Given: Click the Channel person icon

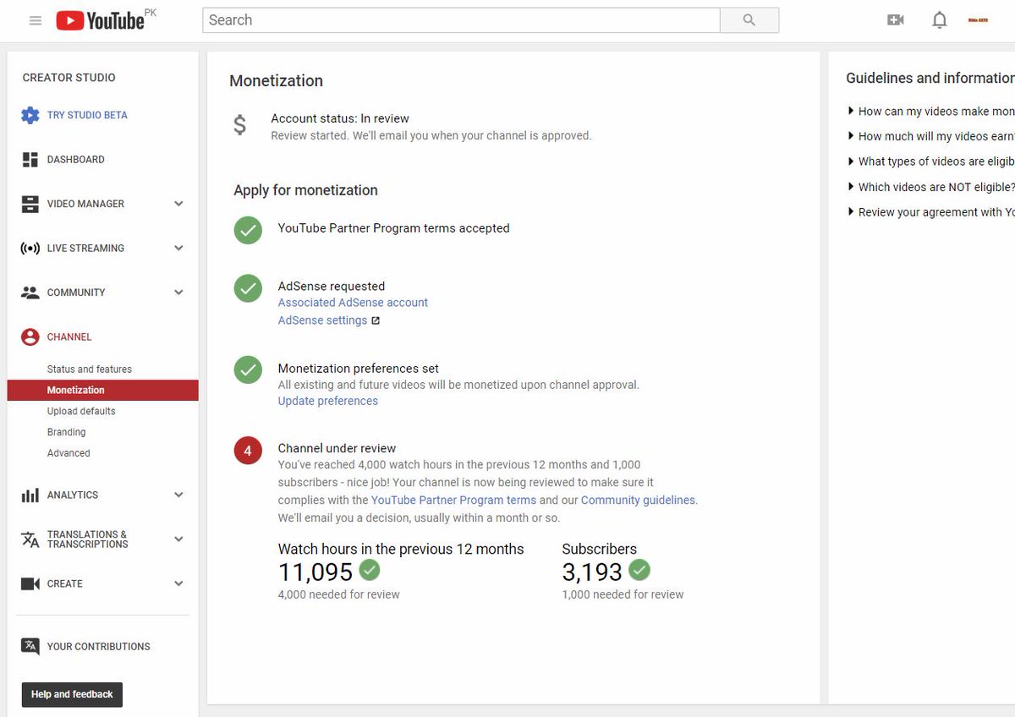Looking at the screenshot, I should point(30,337).
